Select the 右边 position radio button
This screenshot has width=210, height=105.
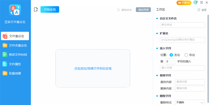[186, 55]
